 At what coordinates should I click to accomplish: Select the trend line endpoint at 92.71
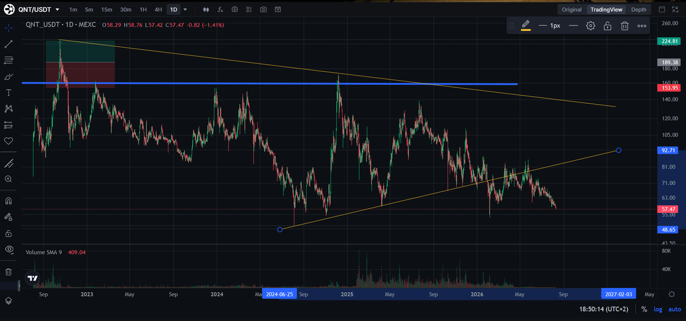[x=619, y=150]
